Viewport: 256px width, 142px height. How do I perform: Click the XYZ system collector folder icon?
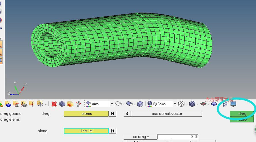click(x=40, y=104)
